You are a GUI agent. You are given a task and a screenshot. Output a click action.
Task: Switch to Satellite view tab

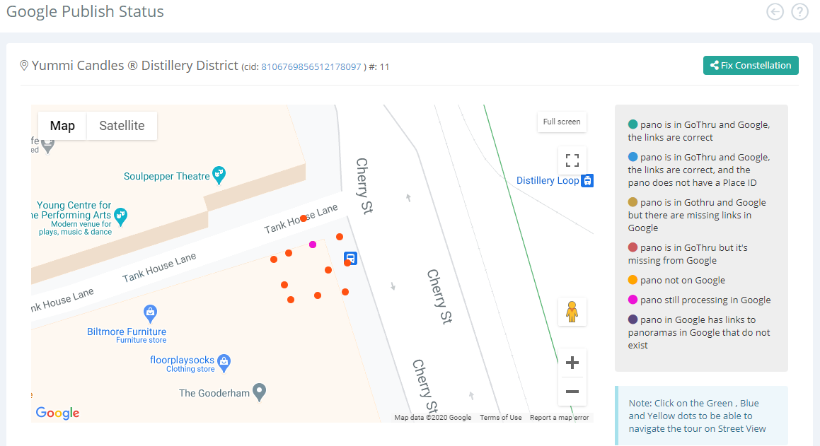pyautogui.click(x=122, y=126)
